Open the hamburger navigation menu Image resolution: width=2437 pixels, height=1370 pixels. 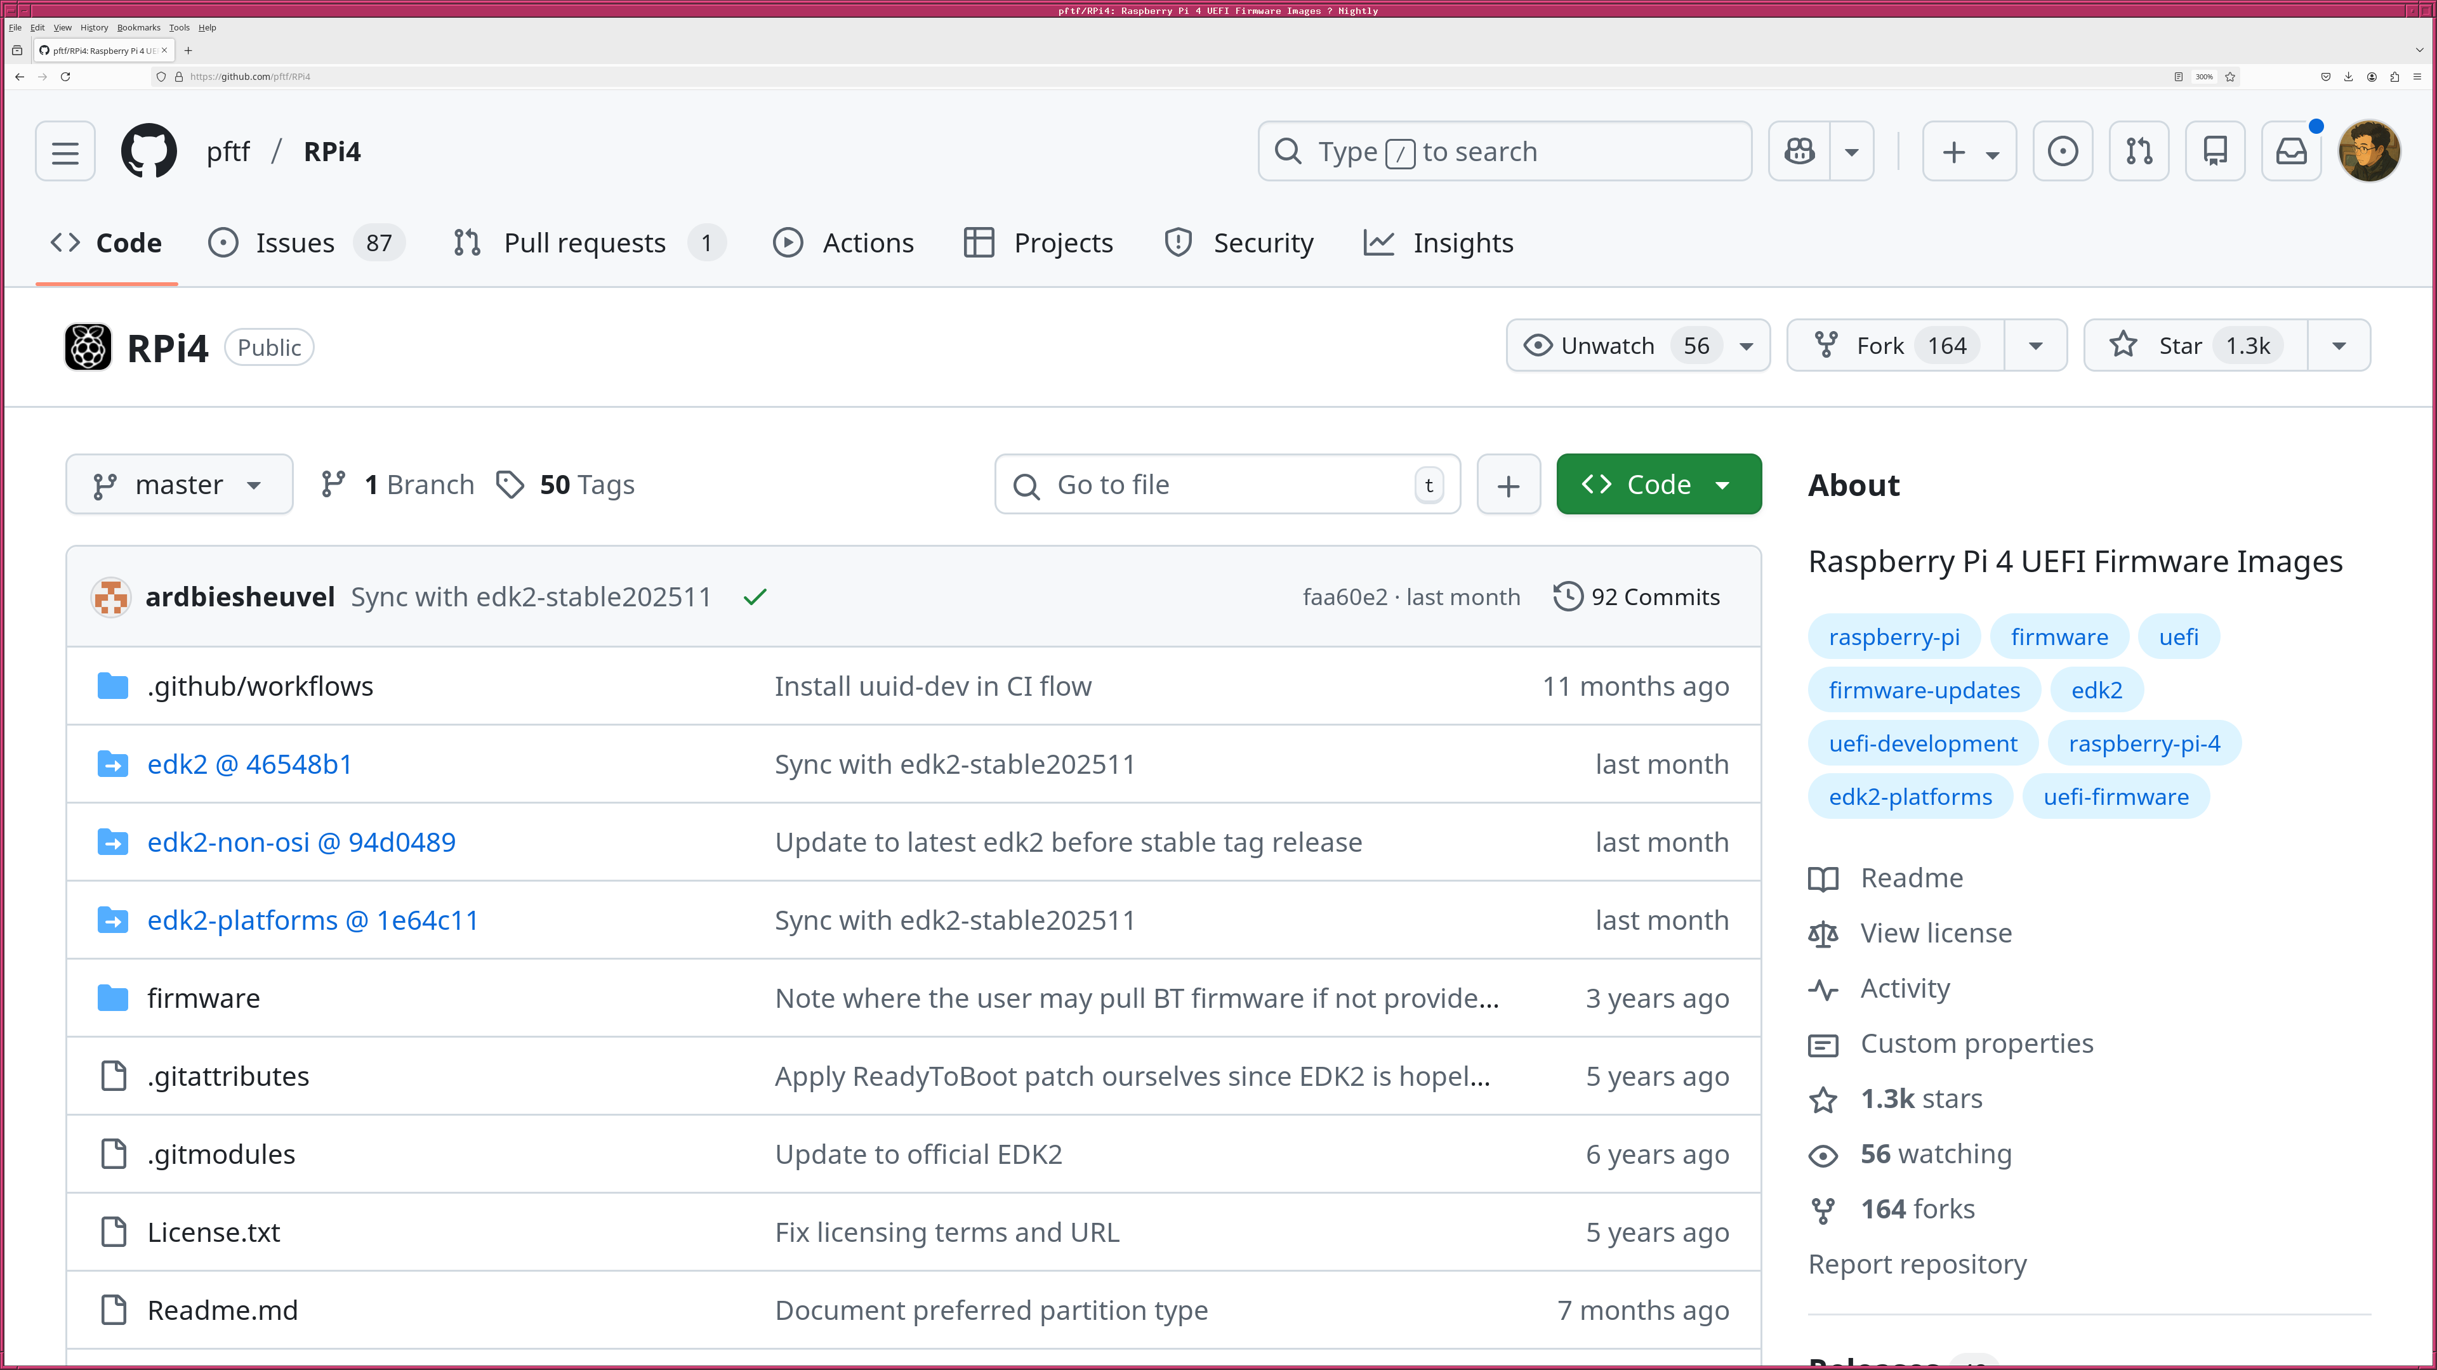(x=65, y=152)
